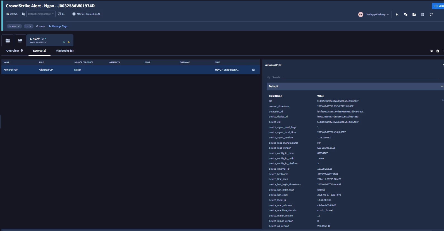Click device_mac_address value c8-5a-cf-02-85-0f
Screen dimensions: 444x231
[326, 205]
